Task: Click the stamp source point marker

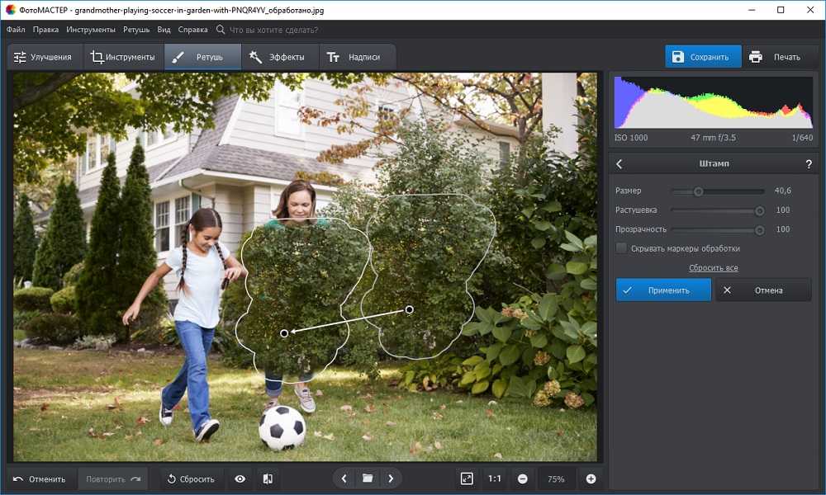Action: tap(410, 309)
